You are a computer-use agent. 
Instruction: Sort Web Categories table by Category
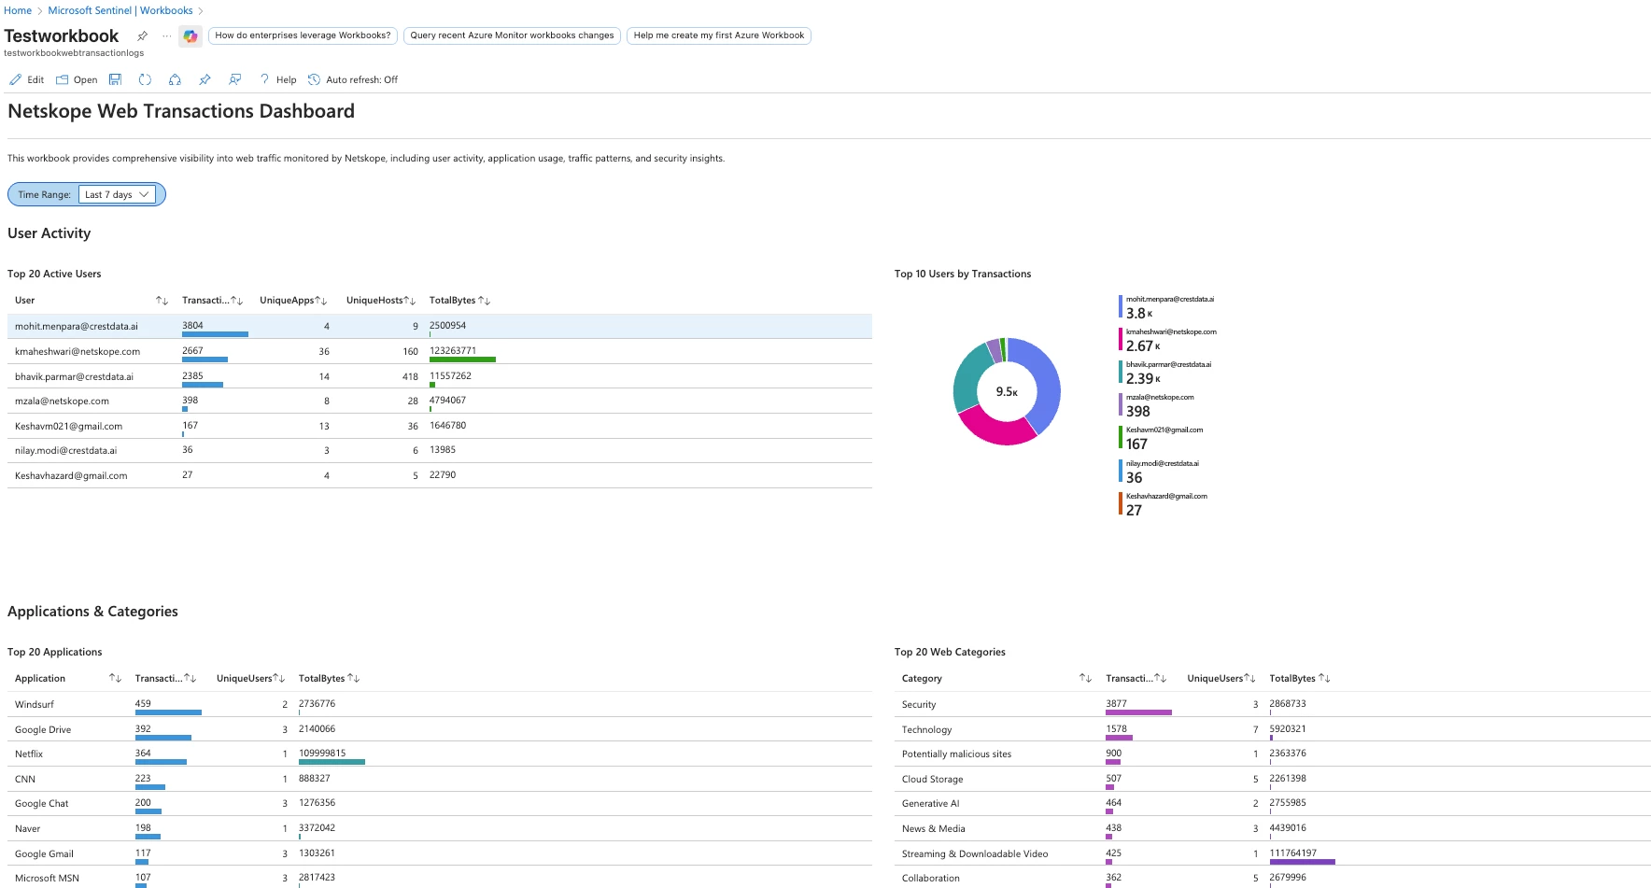click(x=1085, y=679)
